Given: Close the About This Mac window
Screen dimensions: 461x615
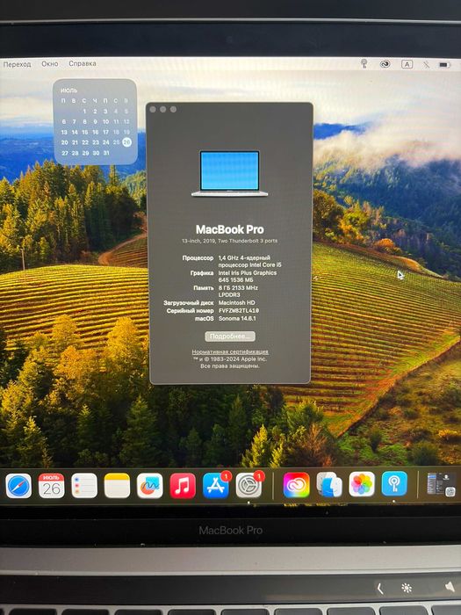Looking at the screenshot, I should click(x=153, y=110).
